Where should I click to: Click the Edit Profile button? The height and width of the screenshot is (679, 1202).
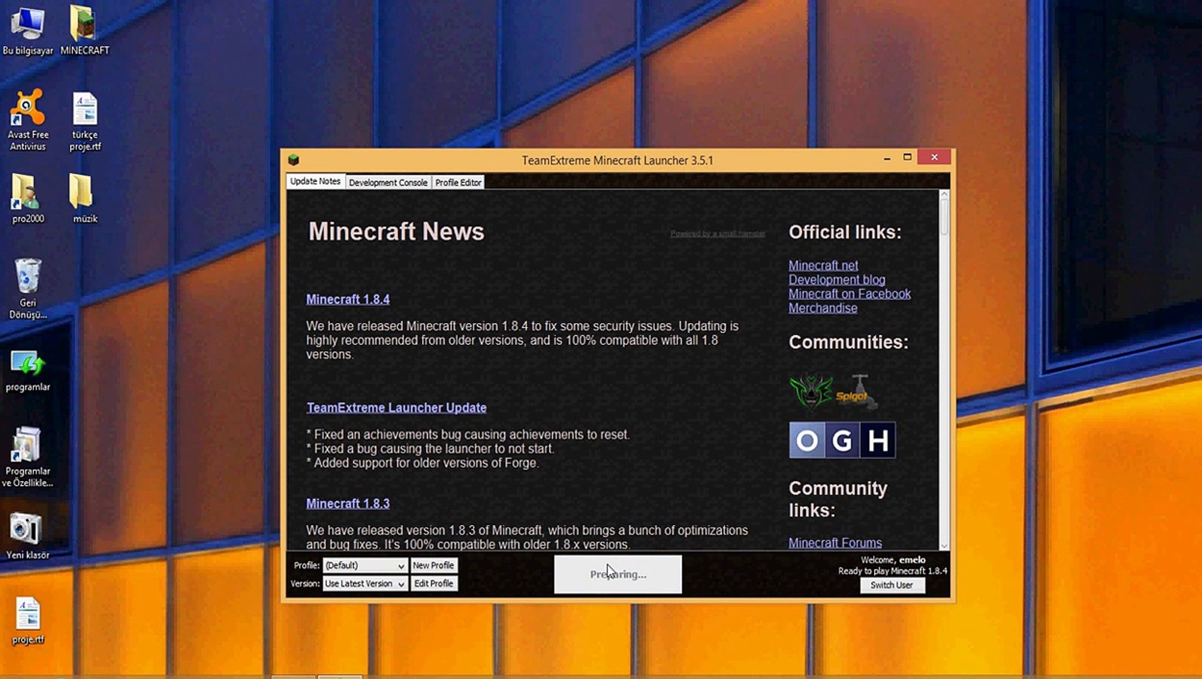433,583
